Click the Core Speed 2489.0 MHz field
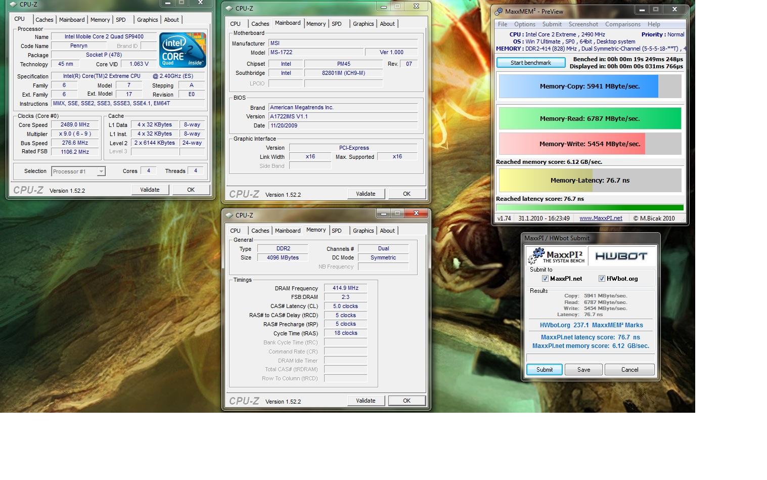 coord(75,125)
